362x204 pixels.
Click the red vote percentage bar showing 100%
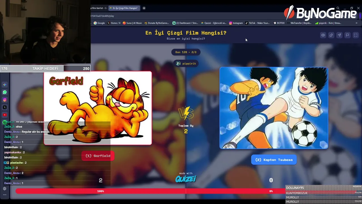tap(101, 191)
